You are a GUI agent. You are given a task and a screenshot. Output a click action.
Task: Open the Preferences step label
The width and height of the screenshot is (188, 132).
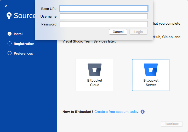pos(23,53)
